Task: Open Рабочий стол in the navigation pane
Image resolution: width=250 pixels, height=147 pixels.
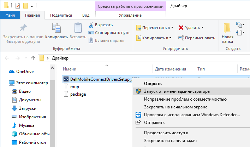Action: click(32, 142)
